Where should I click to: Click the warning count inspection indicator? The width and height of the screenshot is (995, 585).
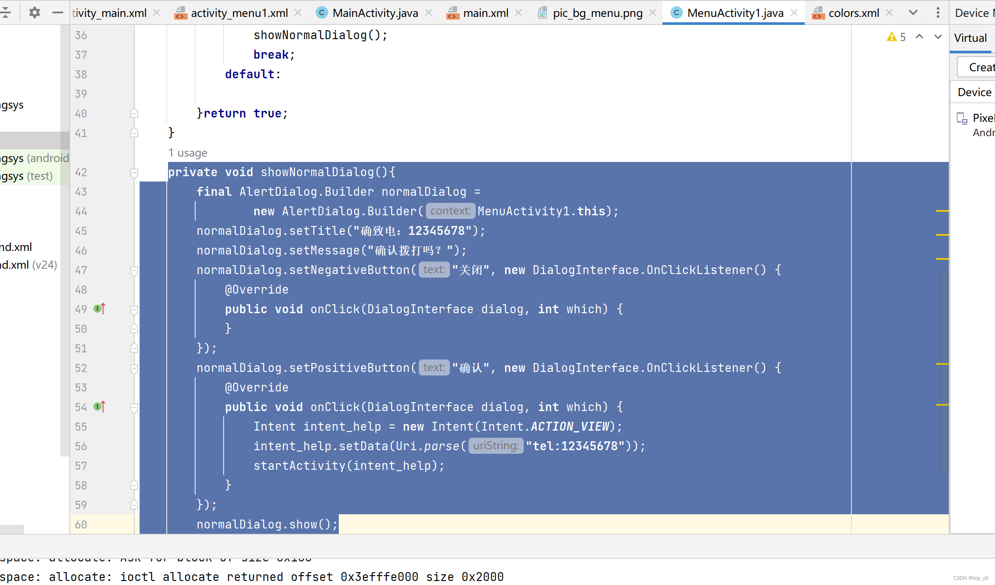[x=896, y=36]
